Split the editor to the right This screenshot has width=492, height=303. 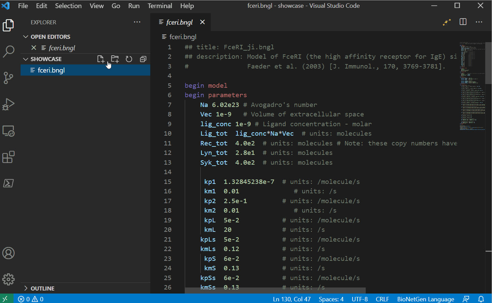[x=463, y=22]
